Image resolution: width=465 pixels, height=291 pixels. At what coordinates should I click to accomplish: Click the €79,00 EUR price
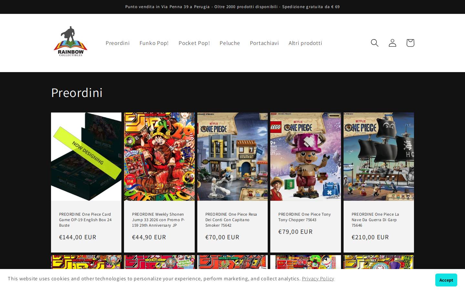295,232
